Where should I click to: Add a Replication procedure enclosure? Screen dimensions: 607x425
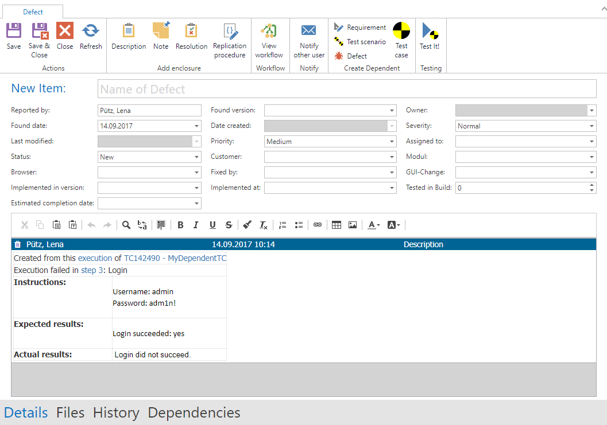coord(230,31)
